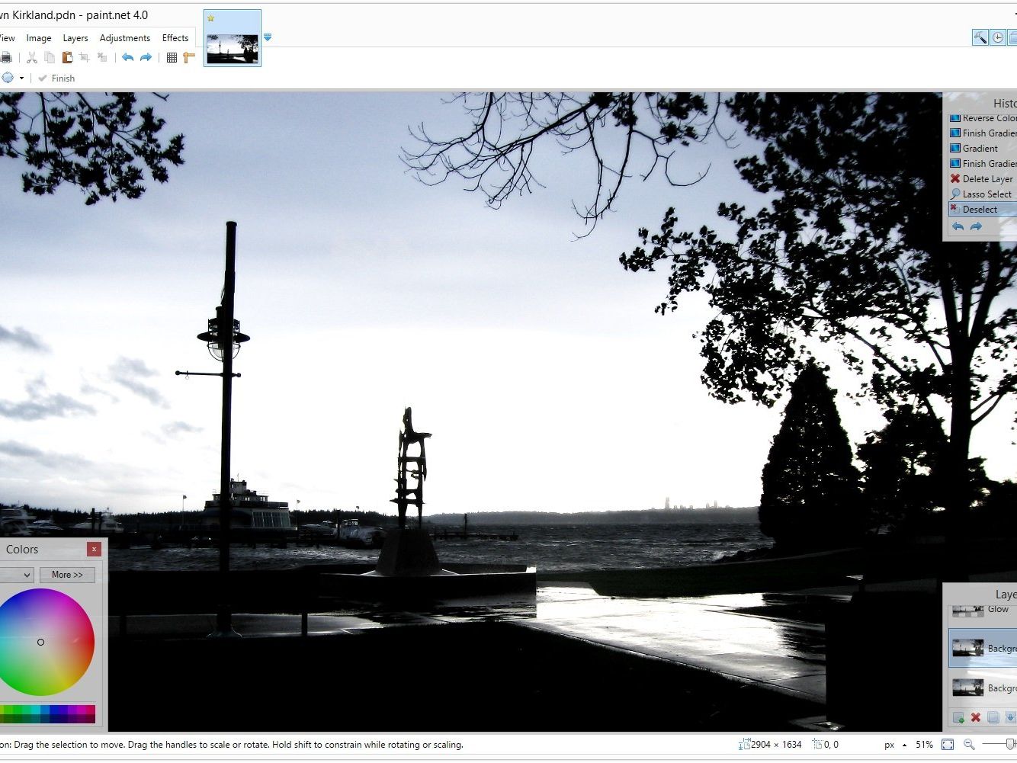Click Duplicate Layer icon in Layers panel
The height and width of the screenshot is (763, 1017).
(x=993, y=717)
